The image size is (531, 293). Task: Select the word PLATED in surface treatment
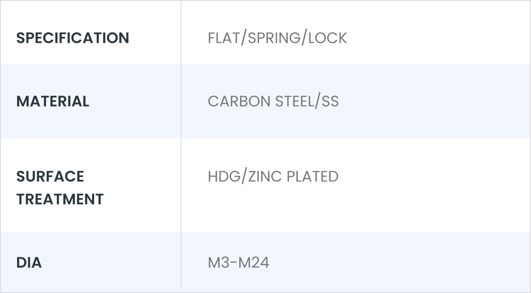pos(312,176)
